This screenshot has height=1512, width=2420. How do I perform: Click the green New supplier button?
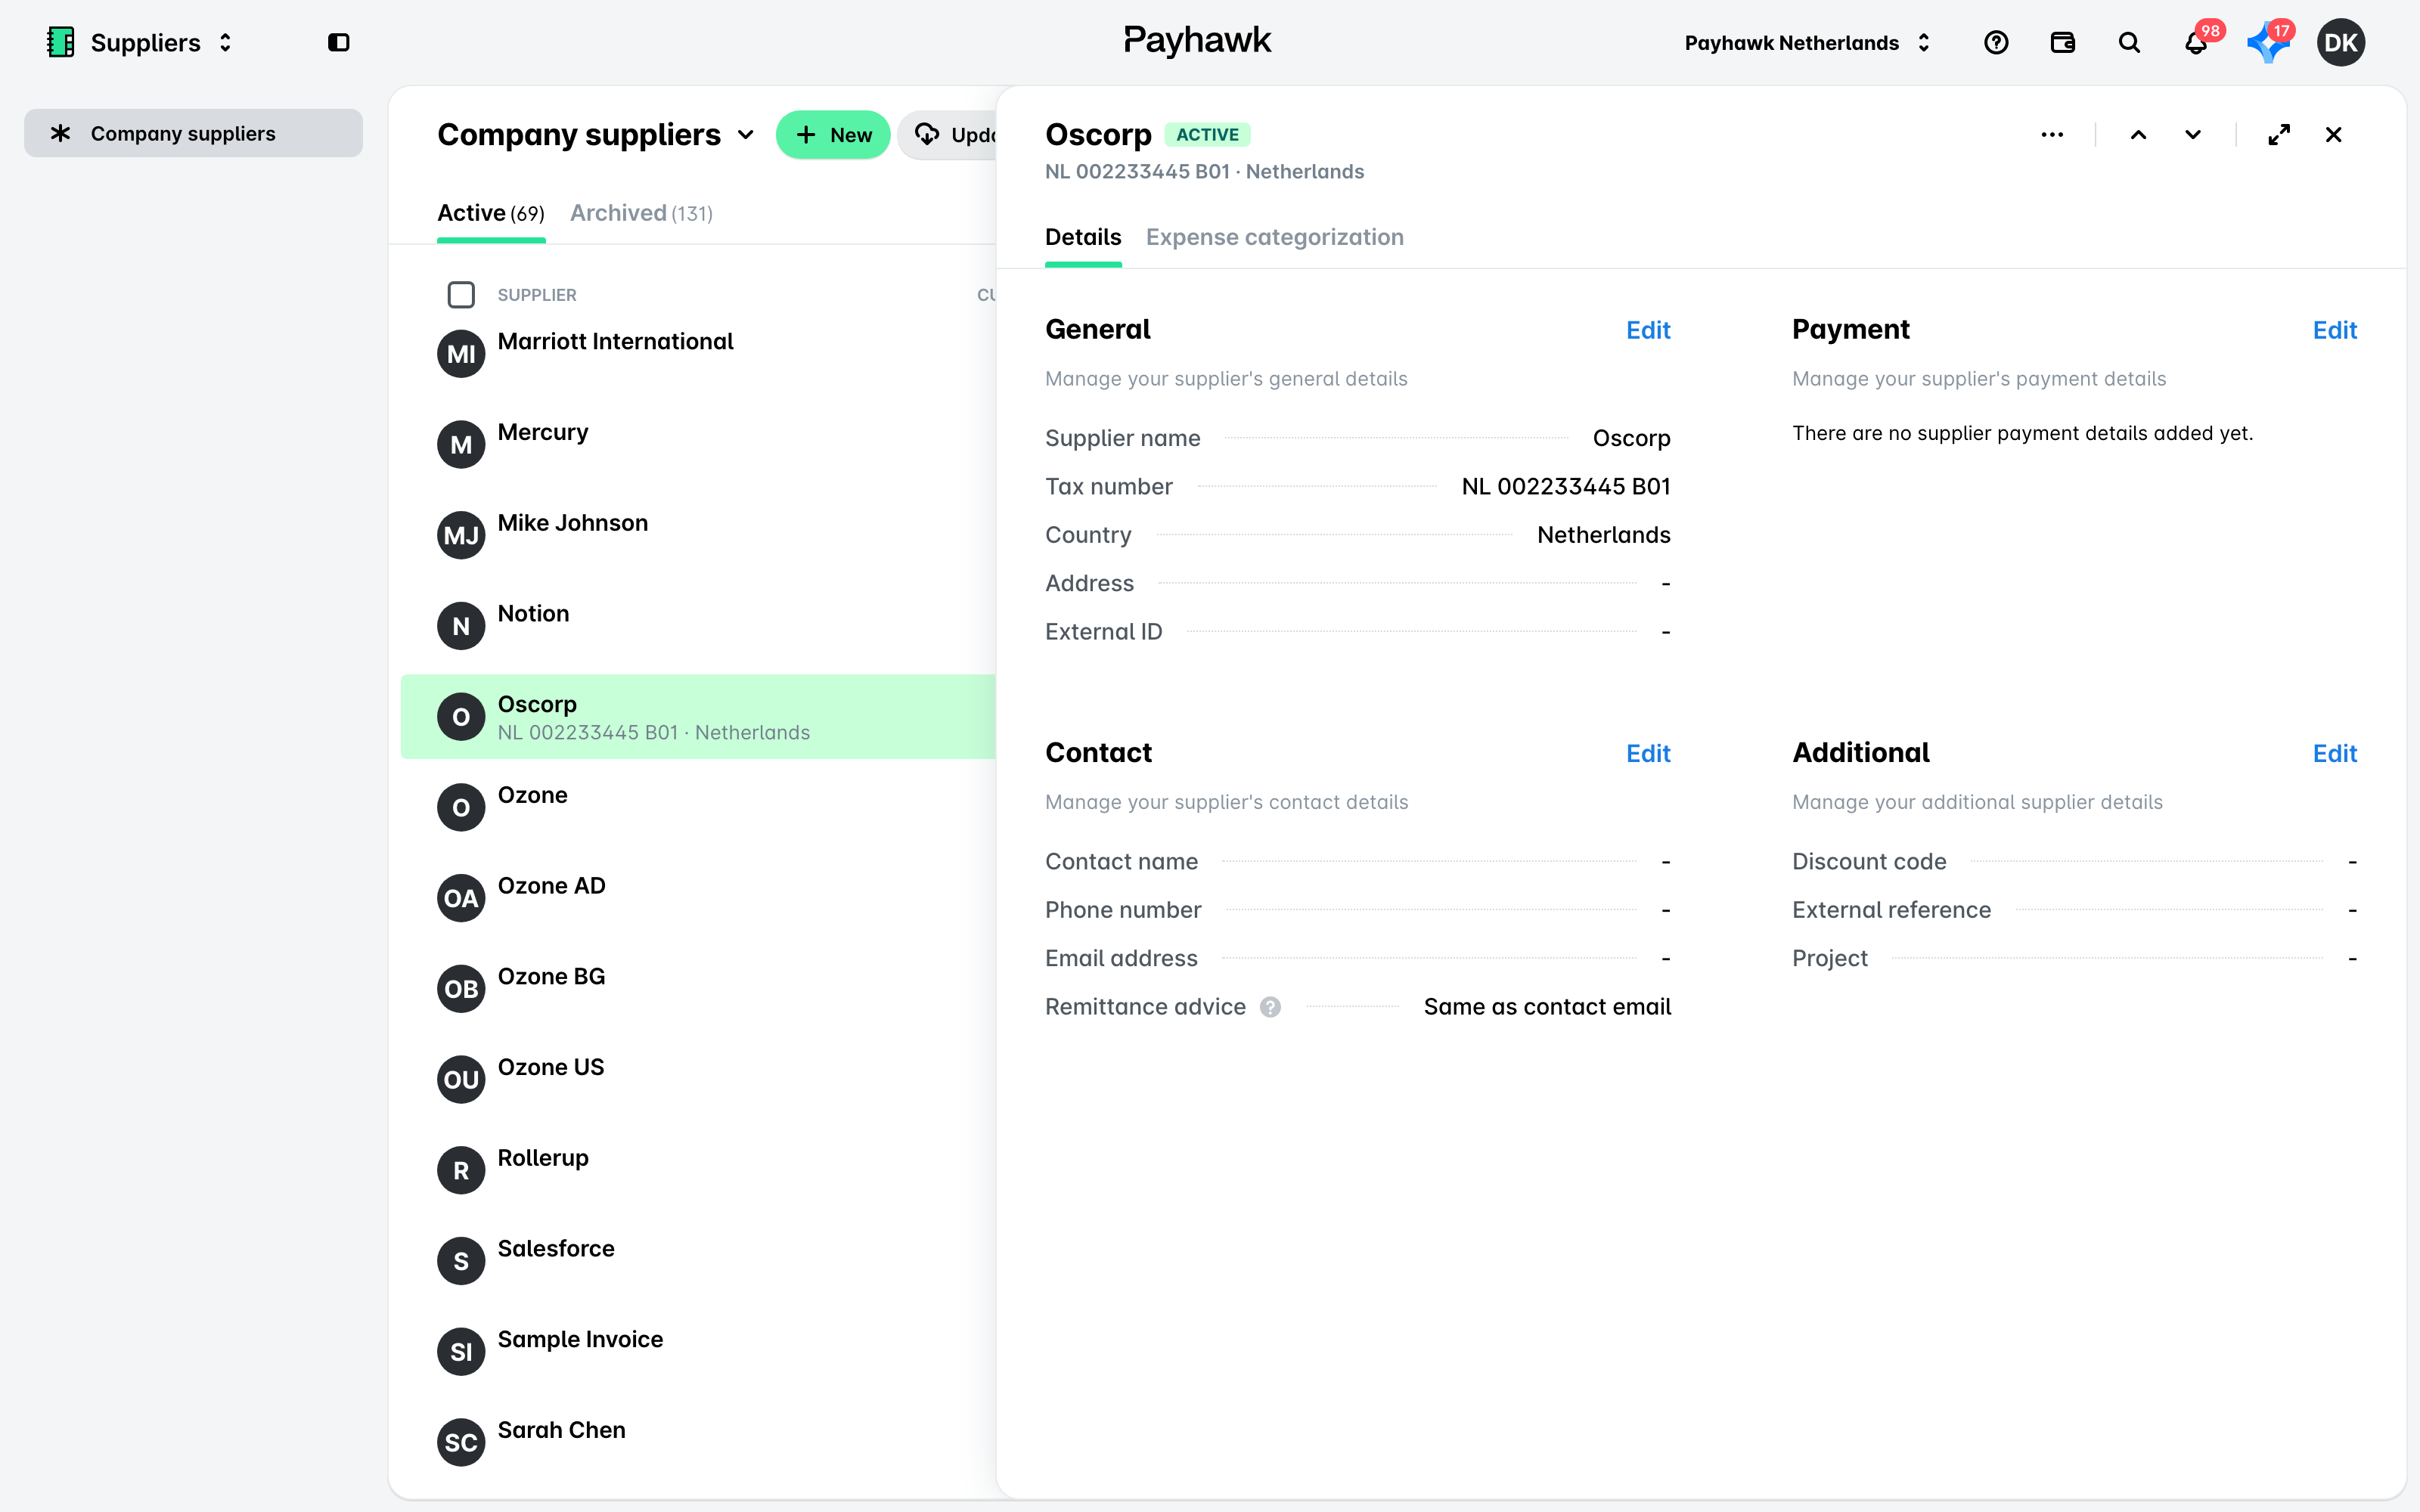click(833, 135)
